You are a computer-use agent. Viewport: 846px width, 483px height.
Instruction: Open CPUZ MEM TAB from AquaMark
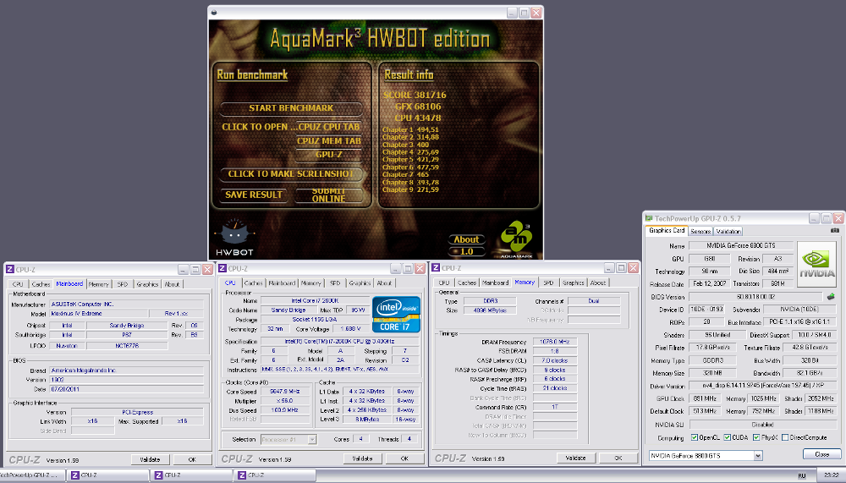[328, 141]
